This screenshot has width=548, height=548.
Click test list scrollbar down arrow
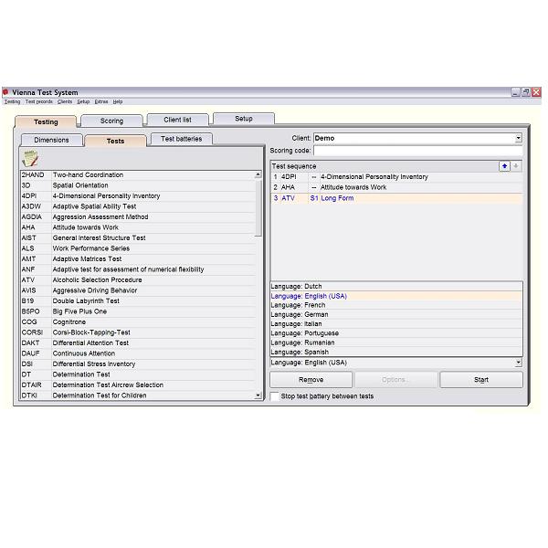click(x=258, y=395)
